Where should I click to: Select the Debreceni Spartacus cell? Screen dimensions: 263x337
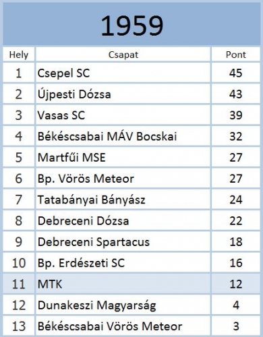point(123,242)
